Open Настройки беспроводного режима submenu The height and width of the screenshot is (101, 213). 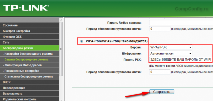coord(28,54)
